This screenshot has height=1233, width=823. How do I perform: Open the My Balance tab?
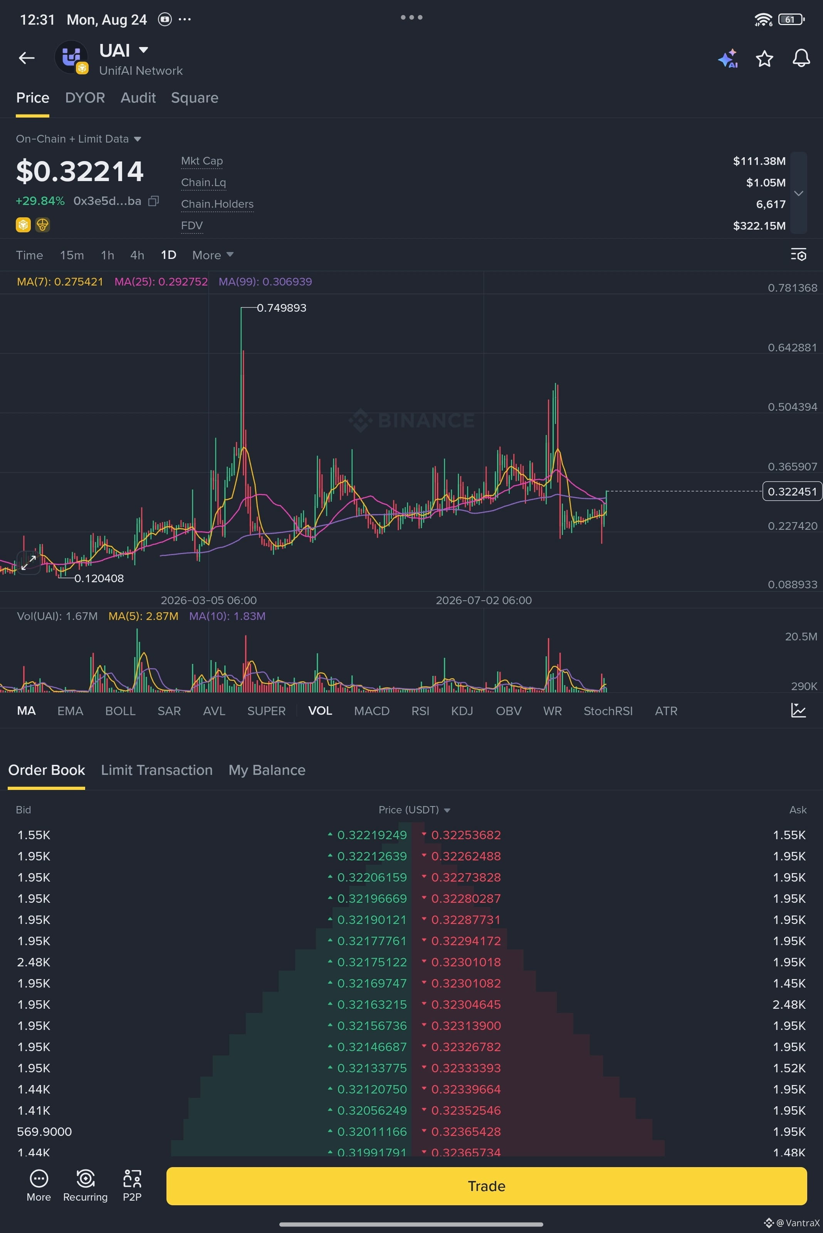coord(267,770)
